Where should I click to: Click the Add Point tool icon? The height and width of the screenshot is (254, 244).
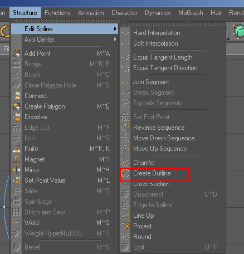[17, 53]
